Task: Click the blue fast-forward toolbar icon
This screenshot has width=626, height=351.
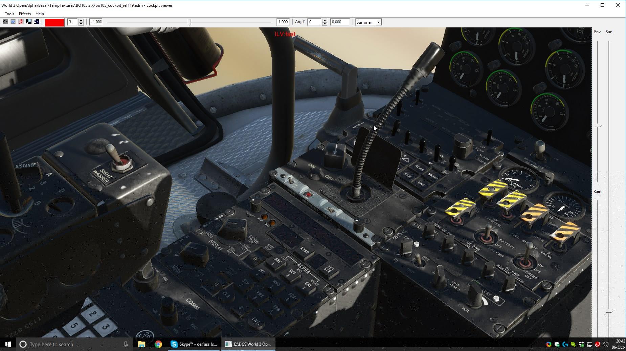Action: [x=13, y=22]
